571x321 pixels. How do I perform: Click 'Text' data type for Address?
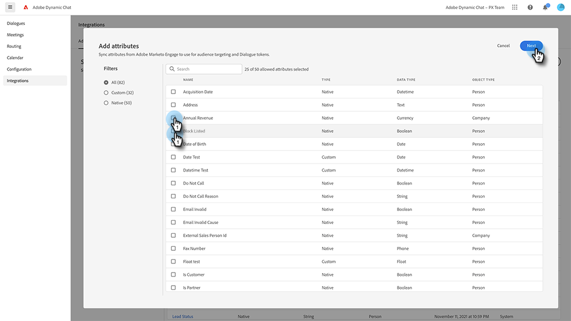tap(401, 105)
